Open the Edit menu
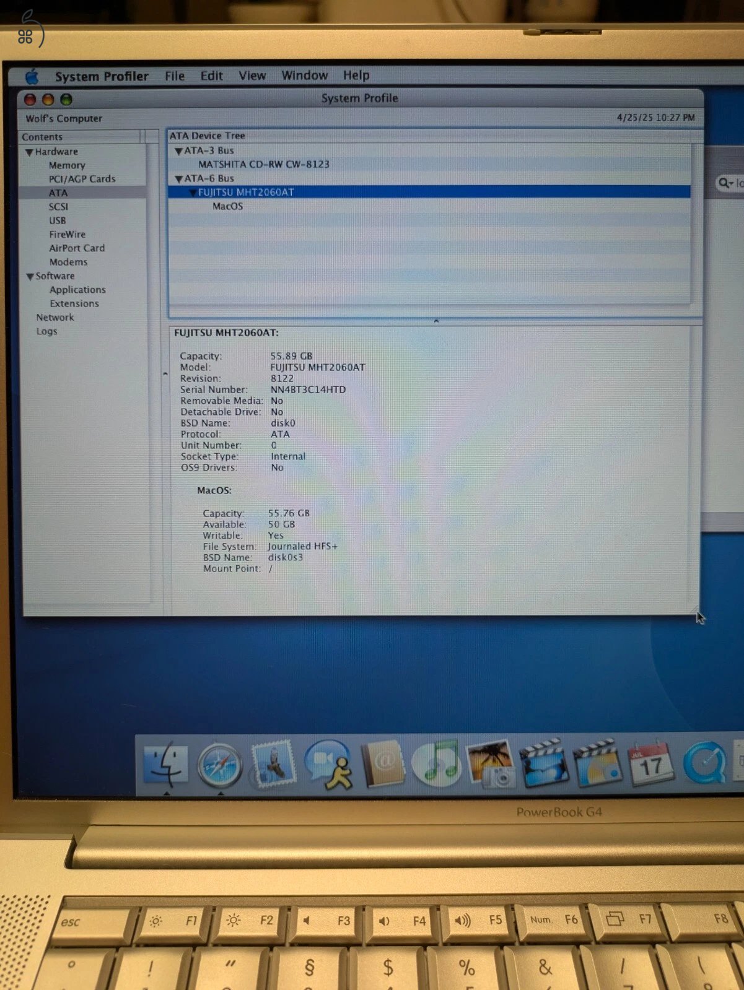Screen dimensions: 744x990 coord(211,76)
